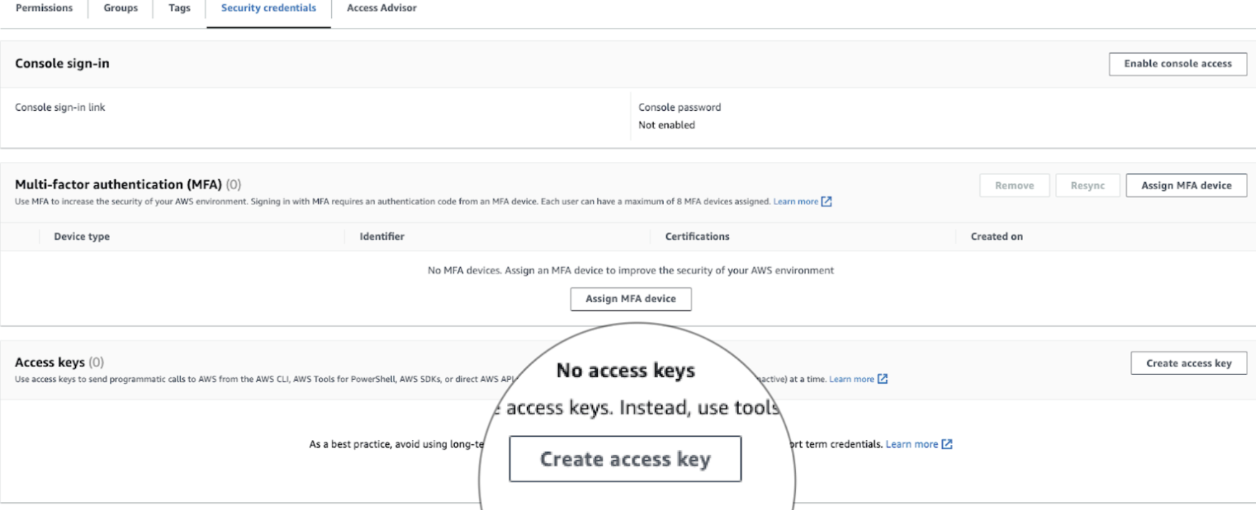Click Create access key in Access keys header
This screenshot has width=1256, height=510.
point(1189,363)
